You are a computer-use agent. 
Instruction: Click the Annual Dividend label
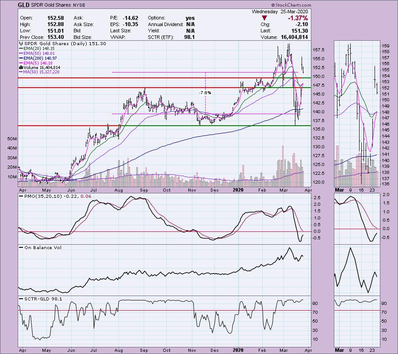(x=165, y=24)
